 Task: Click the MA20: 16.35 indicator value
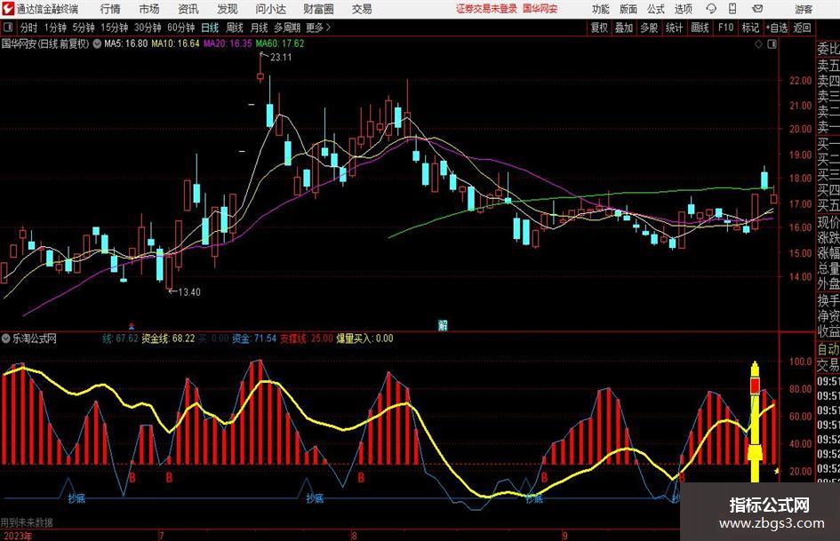click(228, 44)
